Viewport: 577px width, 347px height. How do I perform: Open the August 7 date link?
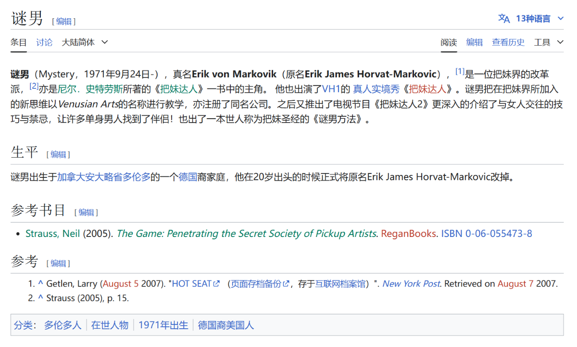coord(515,284)
